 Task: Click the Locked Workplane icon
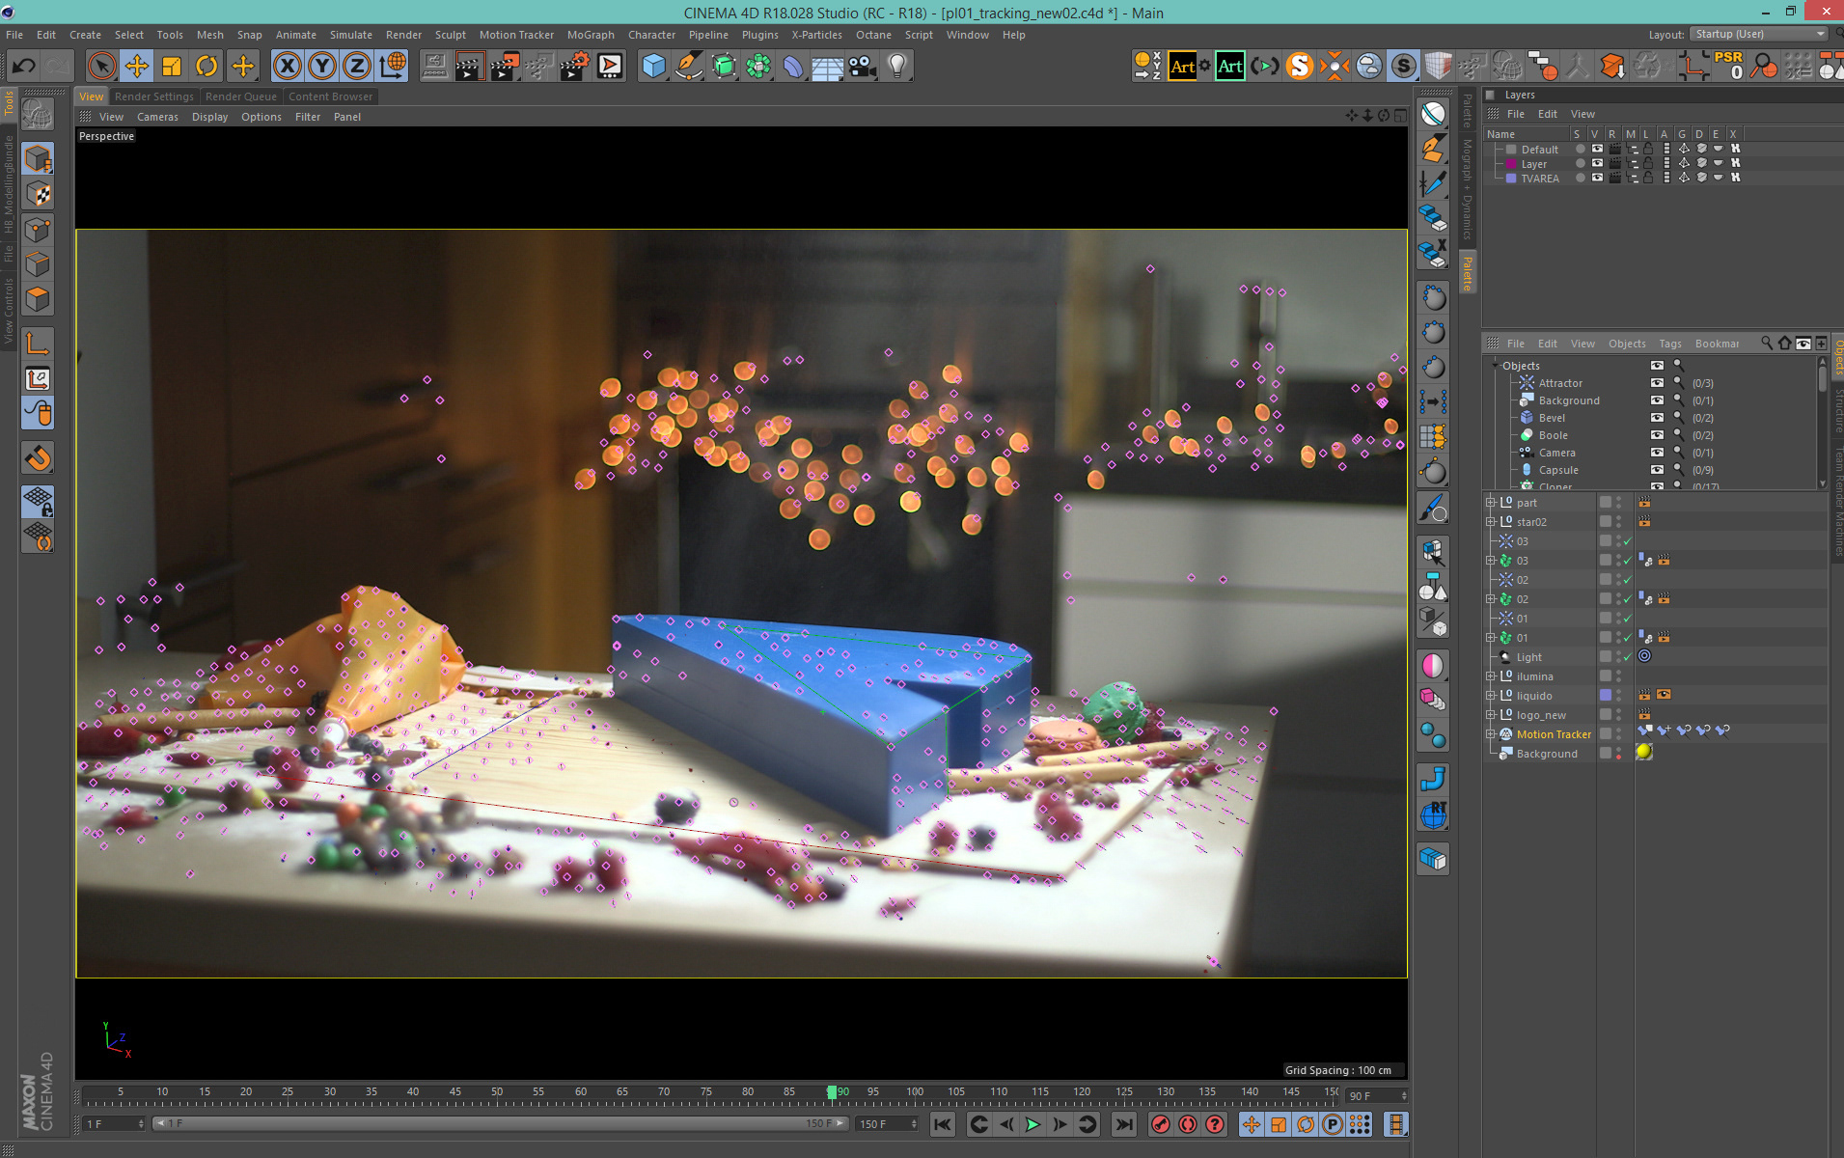pyautogui.click(x=38, y=502)
